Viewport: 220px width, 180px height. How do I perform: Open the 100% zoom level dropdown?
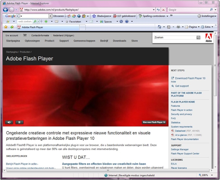tap(212, 175)
